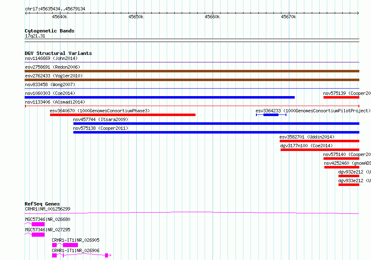Select the blue bar of nsv457744
The height and width of the screenshot is (260, 371).
click(216, 124)
